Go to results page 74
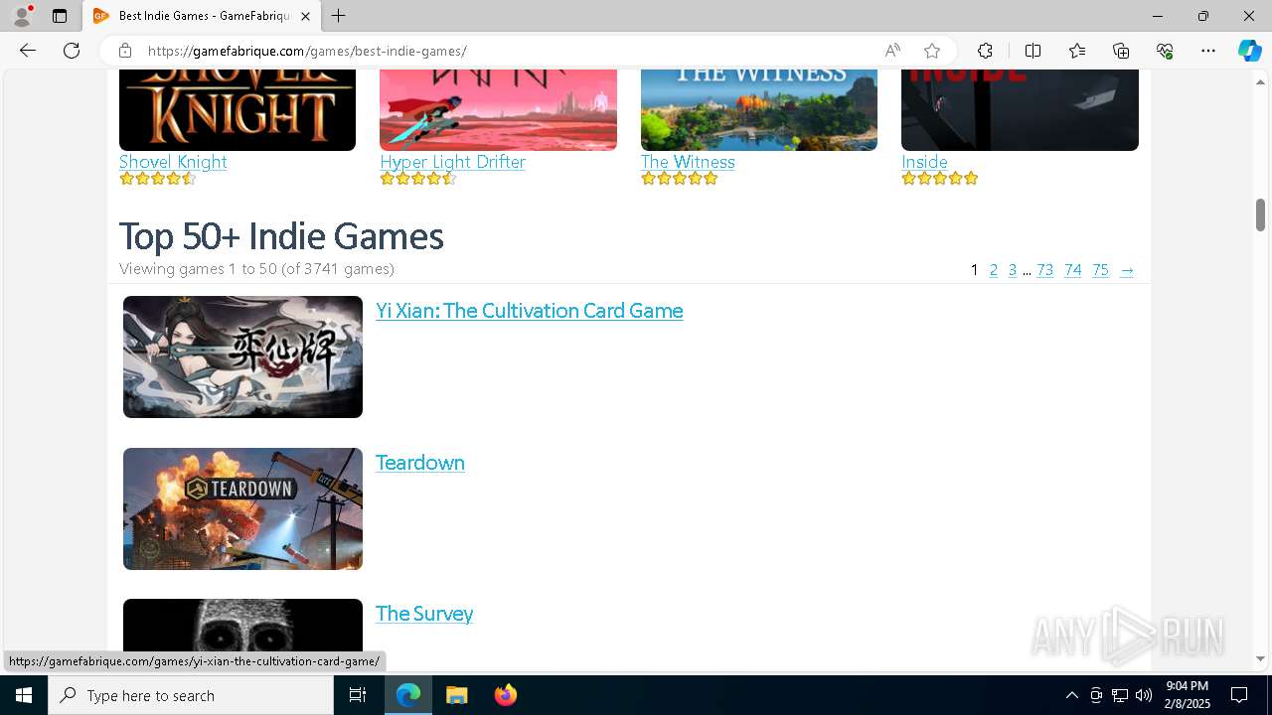This screenshot has height=715, width=1272. coord(1072,270)
